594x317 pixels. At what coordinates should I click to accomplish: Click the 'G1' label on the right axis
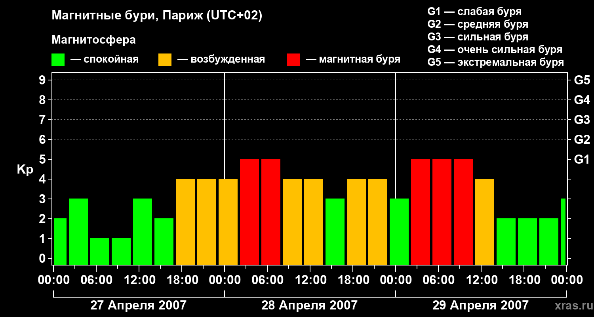click(x=582, y=159)
